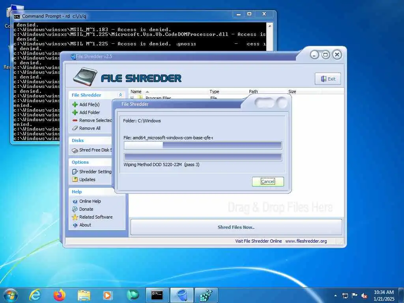Sort list by Type column header
Screen dimensions: 404x303
(x=214, y=92)
